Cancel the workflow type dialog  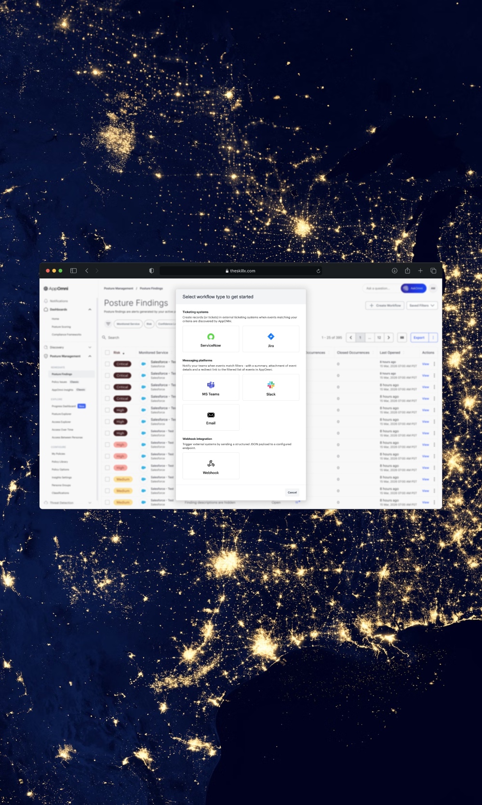(x=292, y=492)
